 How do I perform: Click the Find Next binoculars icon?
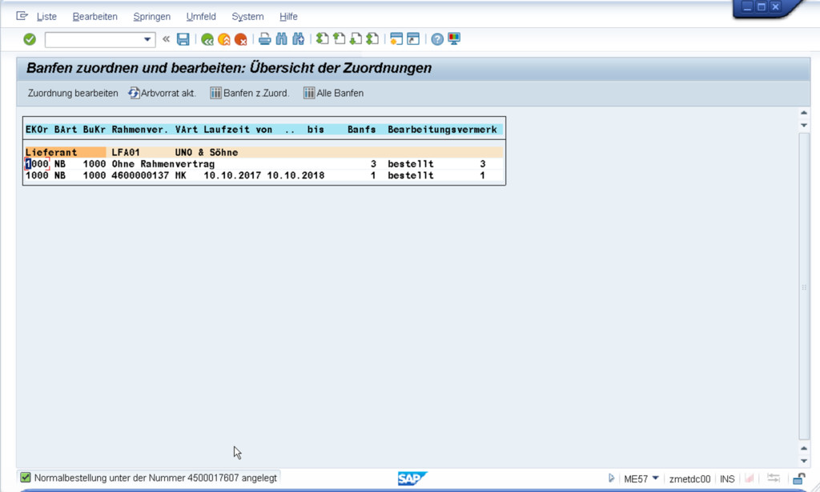[298, 38]
